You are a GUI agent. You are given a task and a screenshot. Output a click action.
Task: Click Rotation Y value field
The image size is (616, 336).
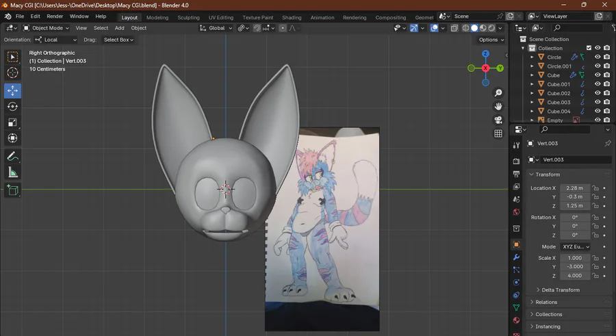pyautogui.click(x=575, y=226)
